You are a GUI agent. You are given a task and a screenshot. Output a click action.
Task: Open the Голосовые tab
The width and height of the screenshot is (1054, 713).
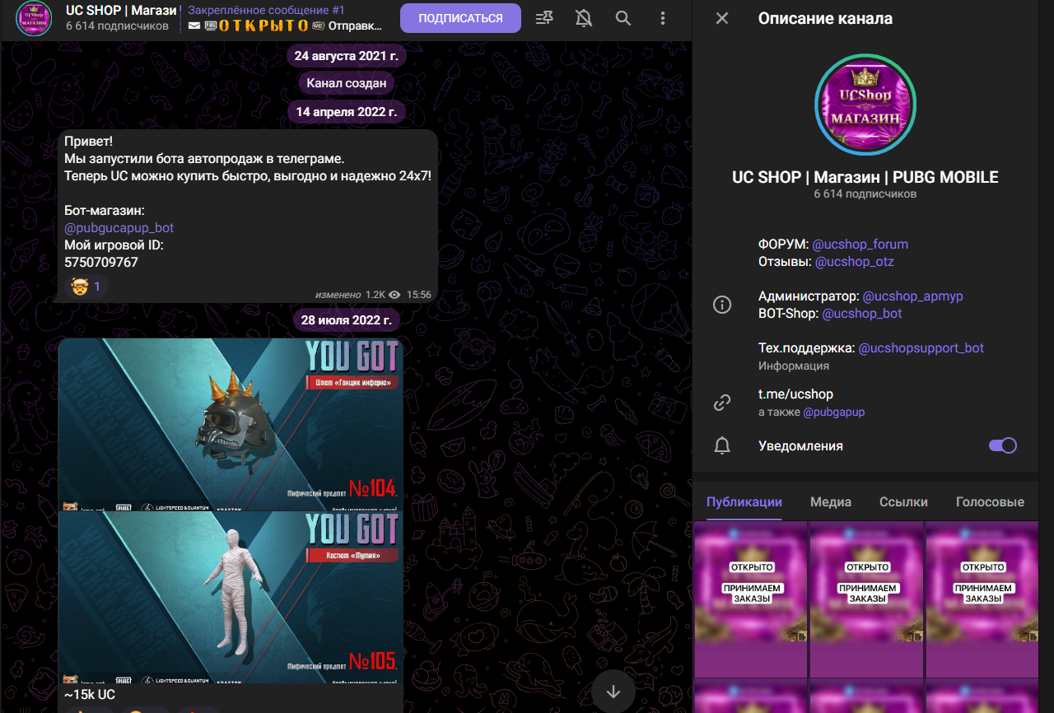(990, 501)
